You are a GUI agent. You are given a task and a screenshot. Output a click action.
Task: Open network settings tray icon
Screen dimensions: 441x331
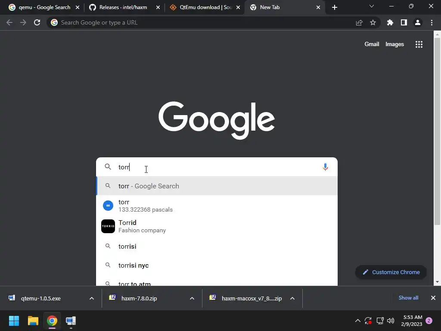coord(380,321)
